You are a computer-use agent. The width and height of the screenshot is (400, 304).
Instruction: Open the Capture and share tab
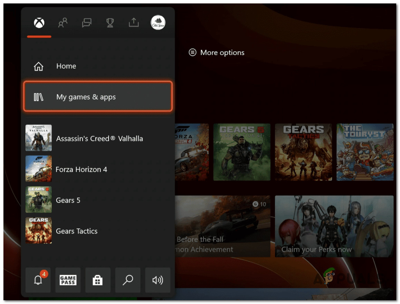pos(134,22)
